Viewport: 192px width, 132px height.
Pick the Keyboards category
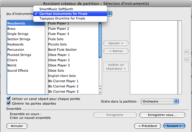15,44
